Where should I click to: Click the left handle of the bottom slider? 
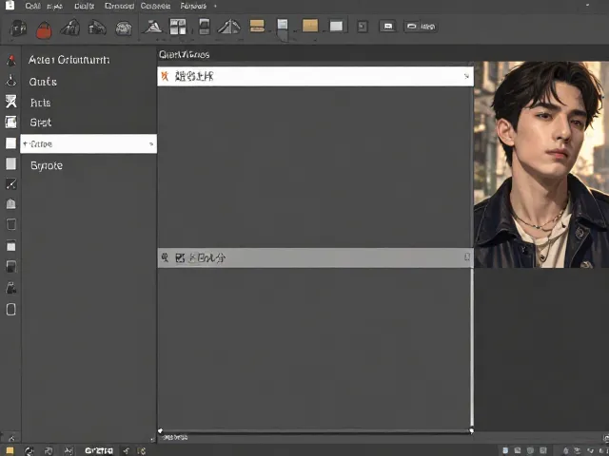pyautogui.click(x=160, y=430)
